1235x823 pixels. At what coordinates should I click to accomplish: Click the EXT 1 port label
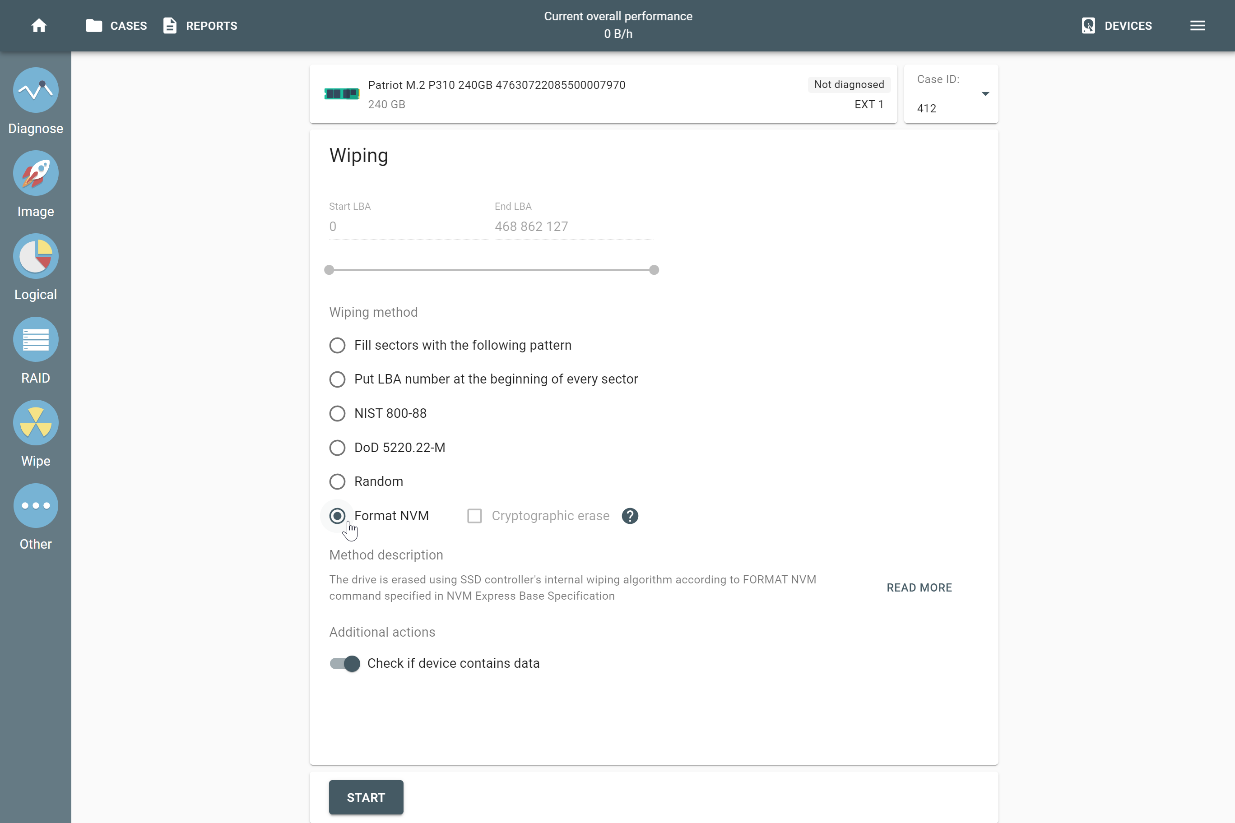[x=868, y=104]
